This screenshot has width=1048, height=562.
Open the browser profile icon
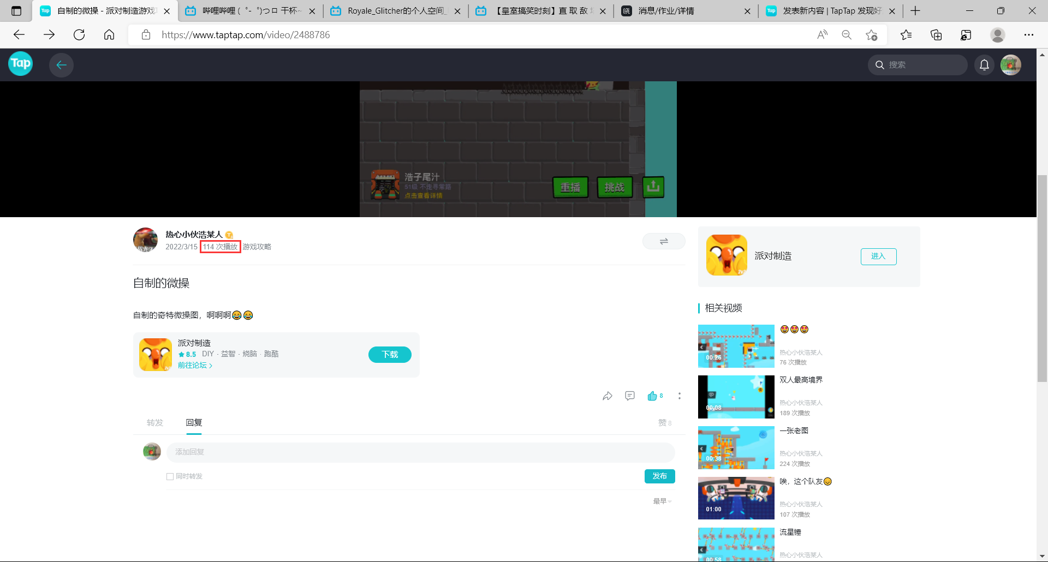tap(998, 35)
